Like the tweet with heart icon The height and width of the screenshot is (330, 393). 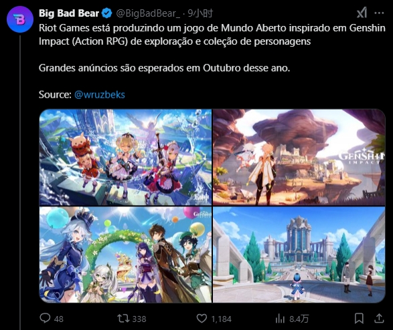pyautogui.click(x=202, y=318)
